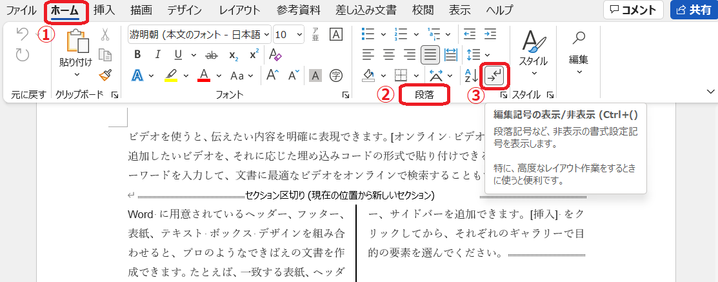This screenshot has height=282, width=718.
Task: Apply red font color
Action: [204, 75]
